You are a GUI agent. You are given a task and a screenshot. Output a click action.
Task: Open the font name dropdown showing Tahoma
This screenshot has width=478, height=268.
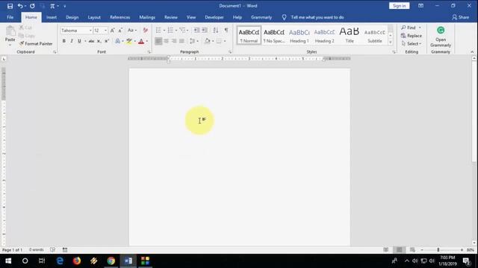point(90,31)
